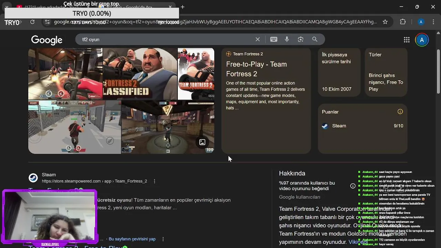Open the chain-link fence gameplay thumbnail
This screenshot has width=441, height=248.
click(74, 127)
